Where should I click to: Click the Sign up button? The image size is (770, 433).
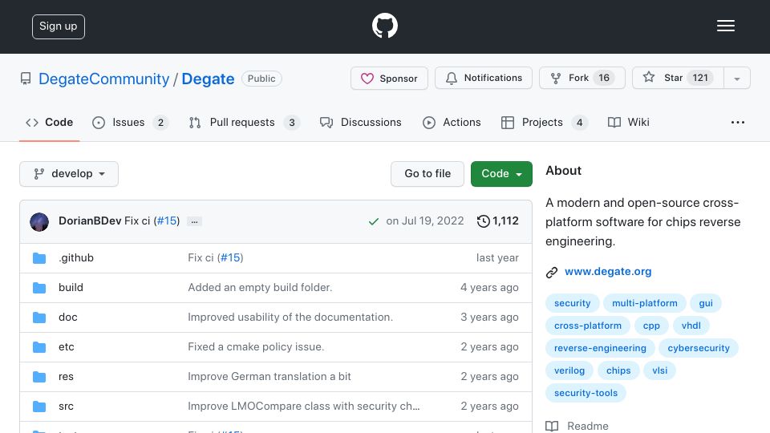59,26
